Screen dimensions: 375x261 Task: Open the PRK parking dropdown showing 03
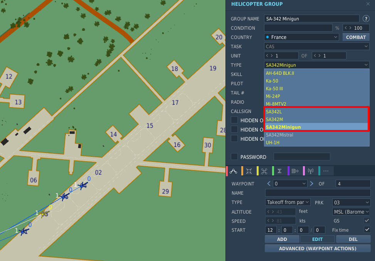pyautogui.click(x=351, y=202)
